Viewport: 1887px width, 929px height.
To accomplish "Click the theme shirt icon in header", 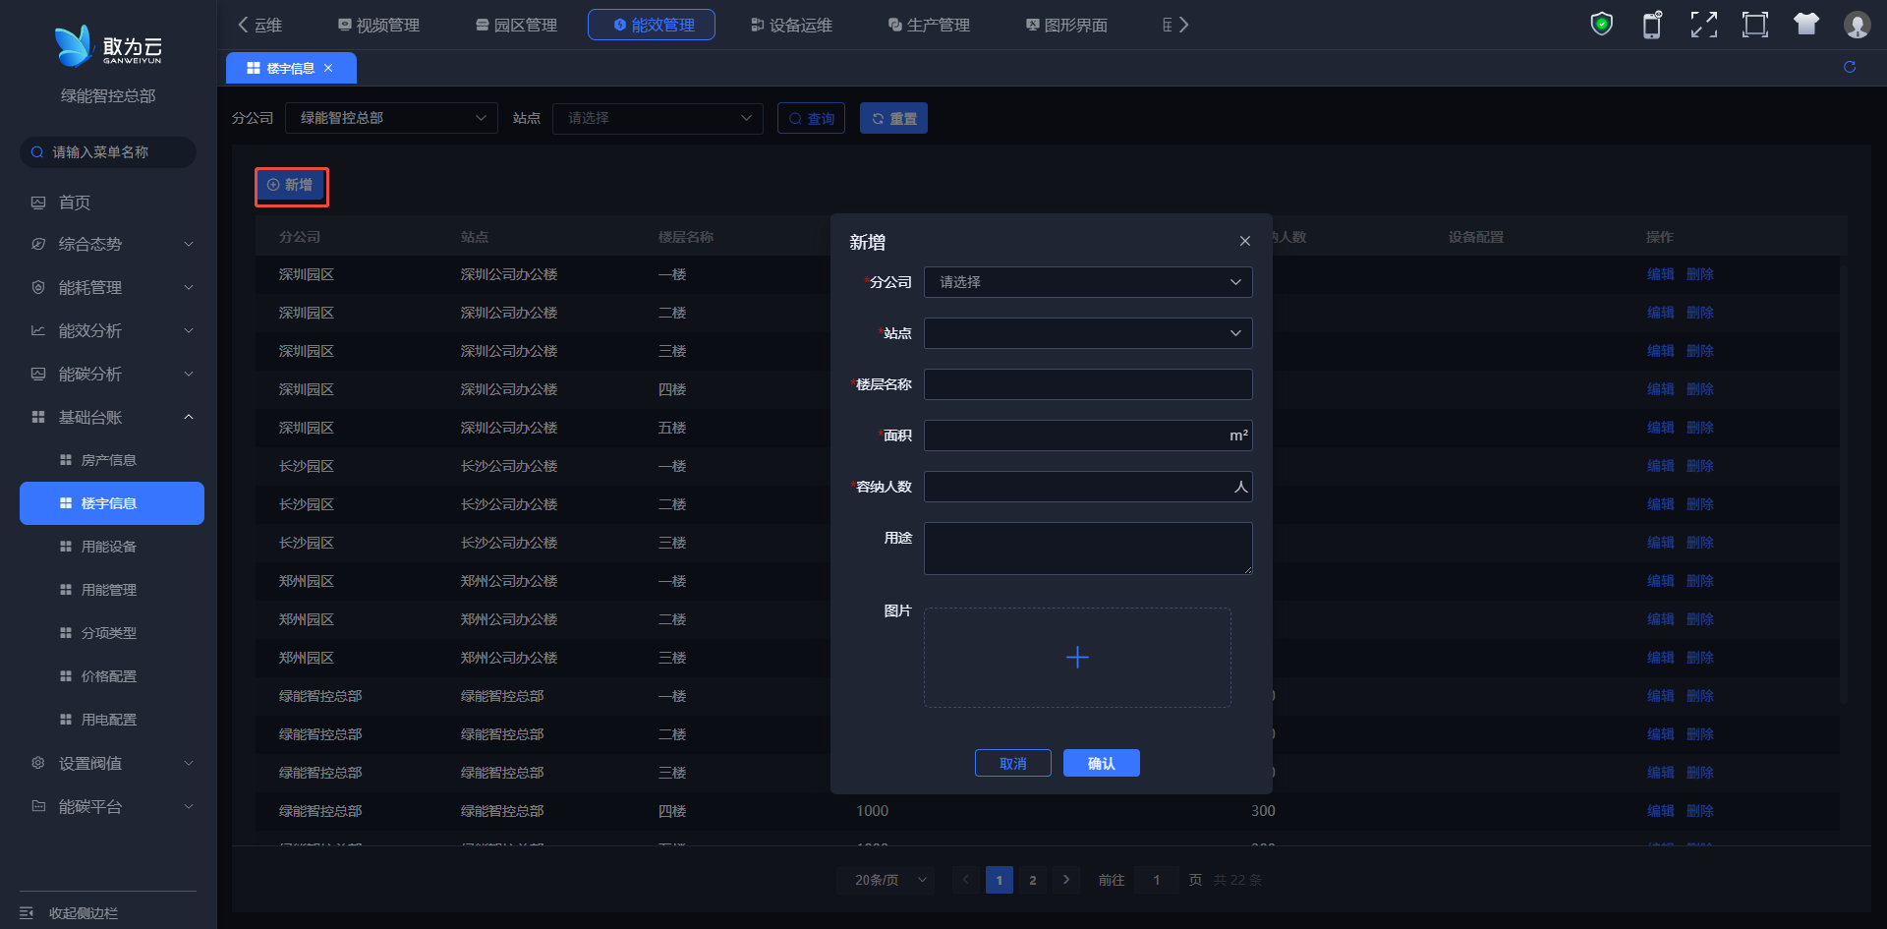I will click(x=1805, y=25).
